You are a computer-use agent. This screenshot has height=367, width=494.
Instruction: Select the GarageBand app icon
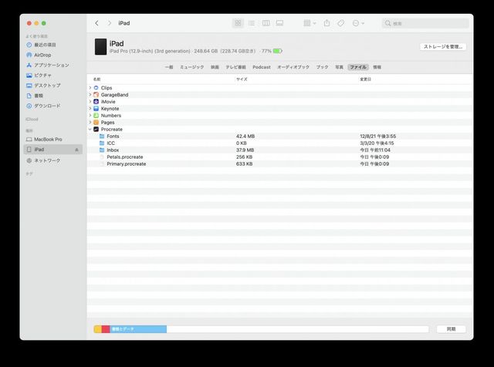coord(96,95)
